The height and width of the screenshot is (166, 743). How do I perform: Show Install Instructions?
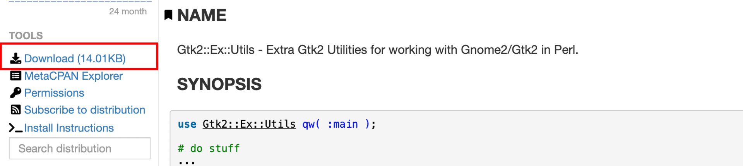(x=69, y=128)
